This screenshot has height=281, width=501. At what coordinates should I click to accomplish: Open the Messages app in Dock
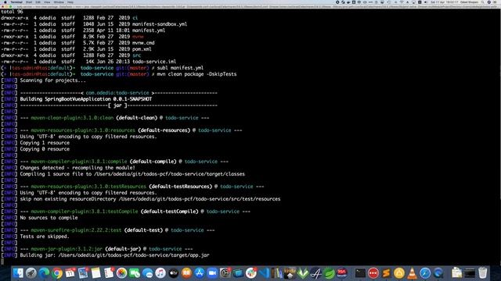pyautogui.click(x=148, y=272)
